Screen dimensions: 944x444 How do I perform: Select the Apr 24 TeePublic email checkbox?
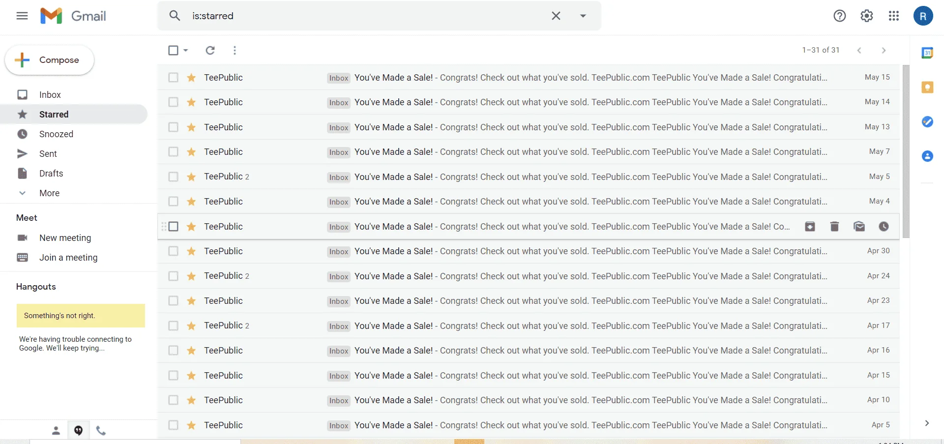(x=173, y=276)
